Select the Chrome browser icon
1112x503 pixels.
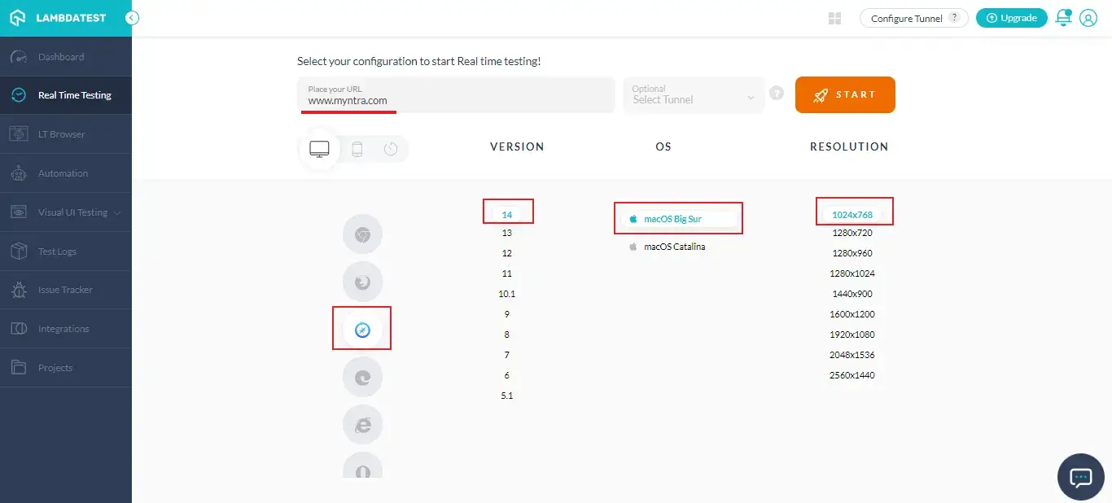(x=362, y=235)
